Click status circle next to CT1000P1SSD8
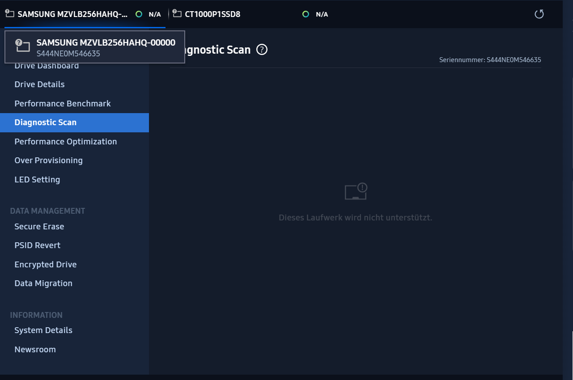 306,14
